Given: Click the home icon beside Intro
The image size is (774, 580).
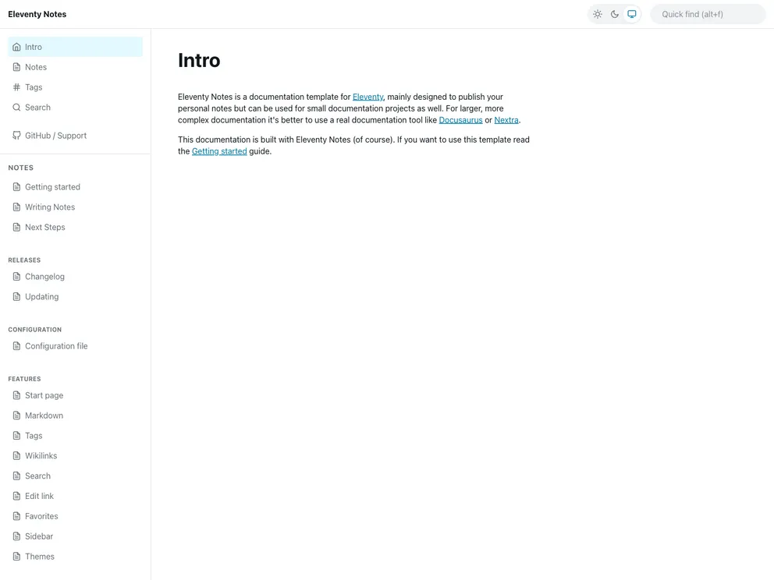Looking at the screenshot, I should tap(17, 47).
